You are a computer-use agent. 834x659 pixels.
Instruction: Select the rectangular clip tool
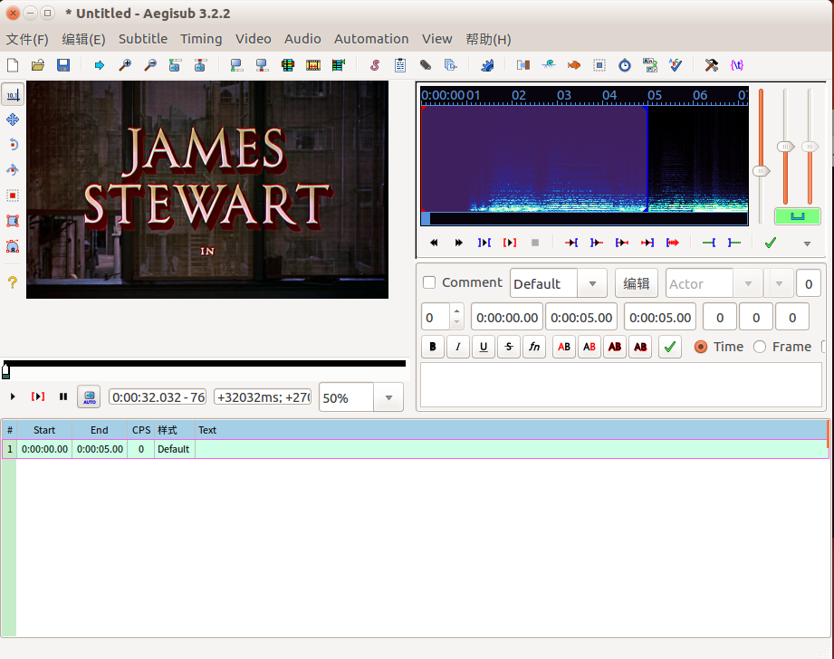(13, 221)
